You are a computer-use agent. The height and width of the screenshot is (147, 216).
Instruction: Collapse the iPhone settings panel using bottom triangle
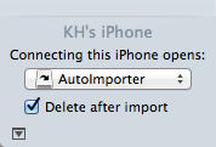[19, 134]
